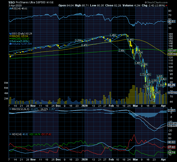Screen dimensions: 177x162
Task: Click the 0.478 retracement label
Action: (84, 45)
